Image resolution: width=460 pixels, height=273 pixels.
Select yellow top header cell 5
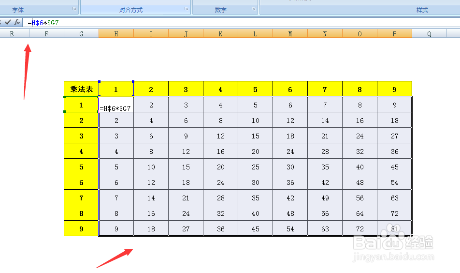click(x=255, y=89)
